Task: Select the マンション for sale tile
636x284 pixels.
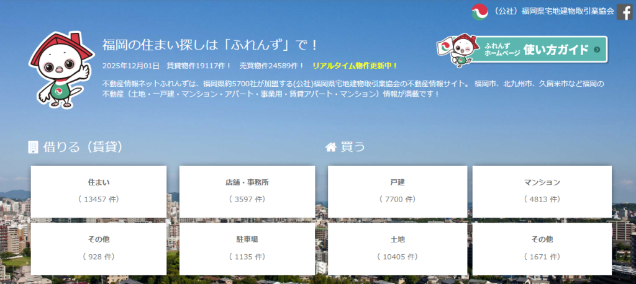Action: tap(542, 191)
